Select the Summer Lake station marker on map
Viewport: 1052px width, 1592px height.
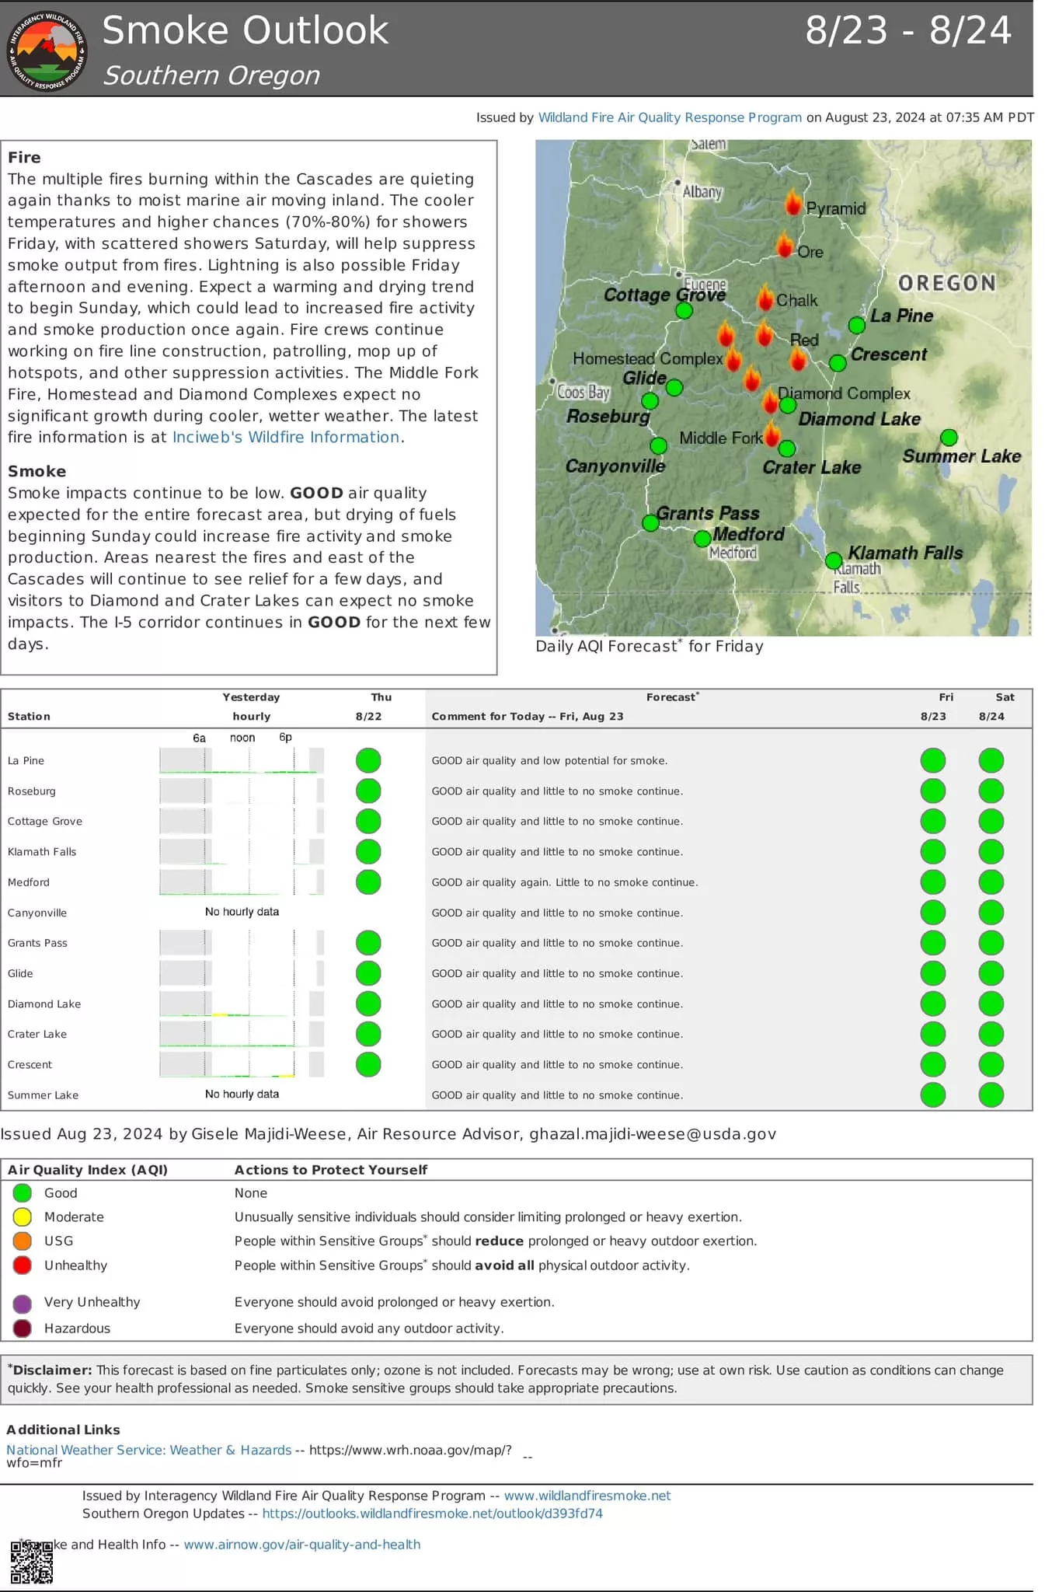tap(949, 438)
